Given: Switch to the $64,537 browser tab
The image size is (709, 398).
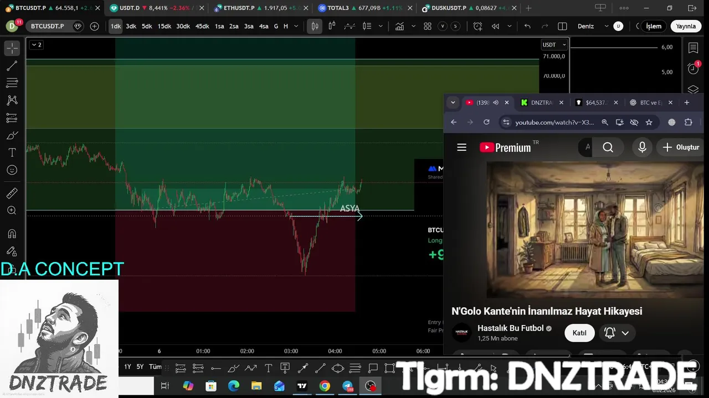Looking at the screenshot, I should 596,102.
